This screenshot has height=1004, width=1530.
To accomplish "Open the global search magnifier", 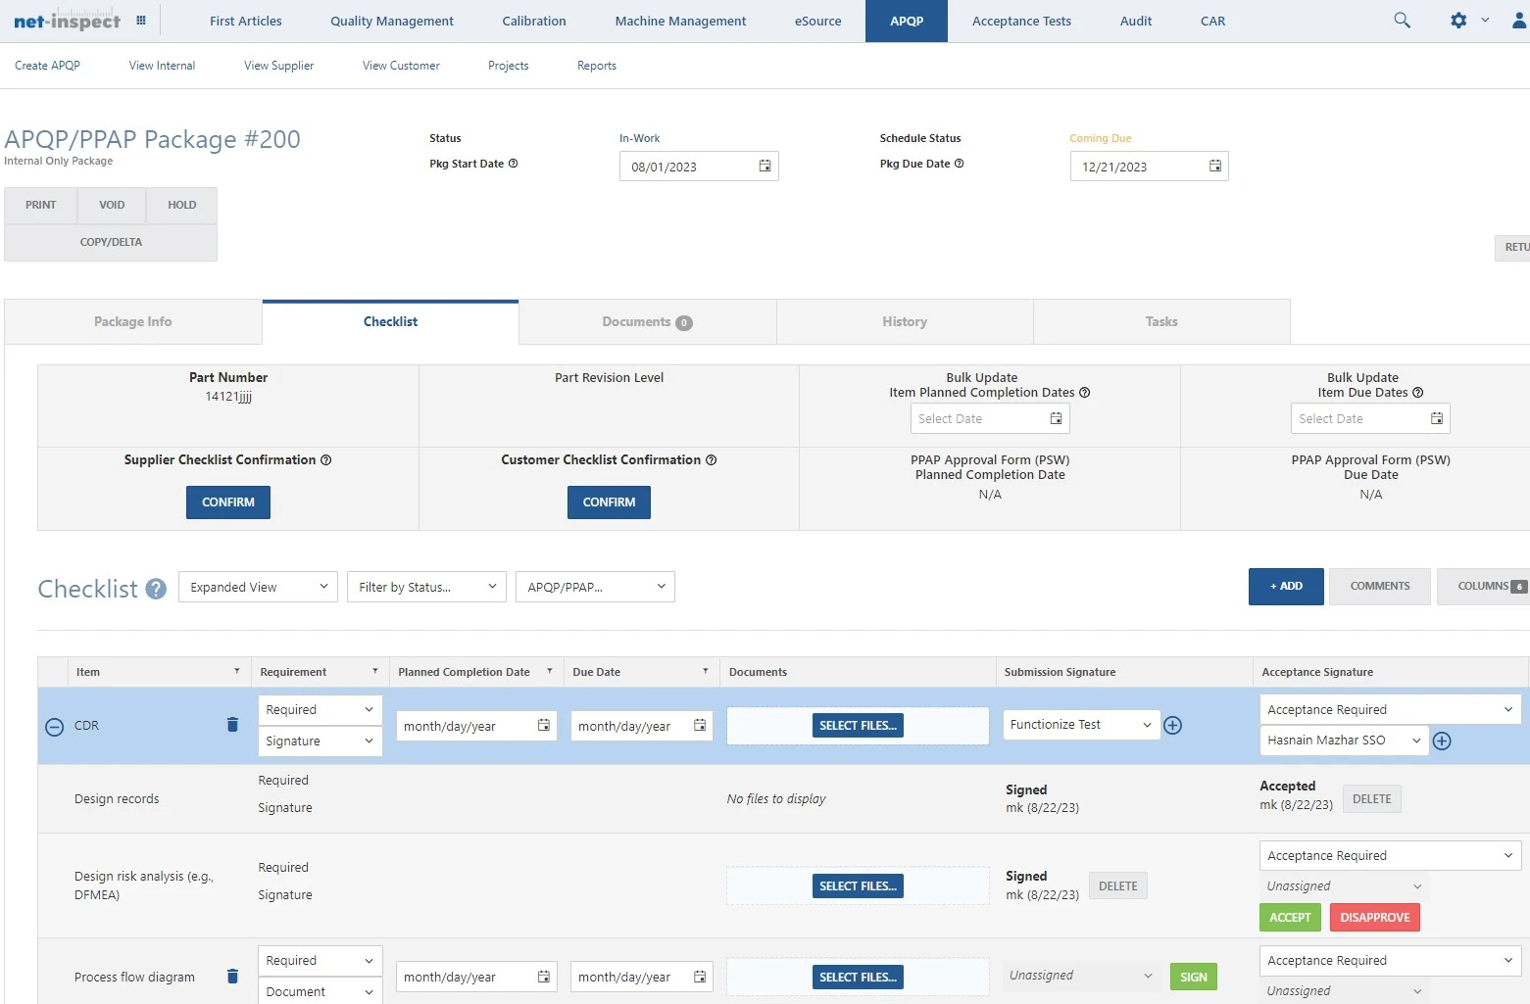I will pos(1402,20).
